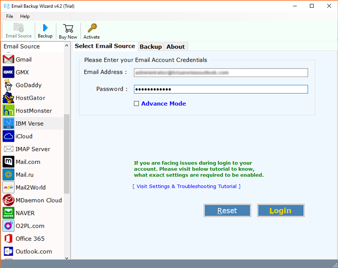Select the NAVER icon
338x268 pixels.
[9, 213]
